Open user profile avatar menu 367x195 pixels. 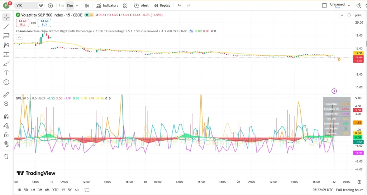[x=6, y=5]
